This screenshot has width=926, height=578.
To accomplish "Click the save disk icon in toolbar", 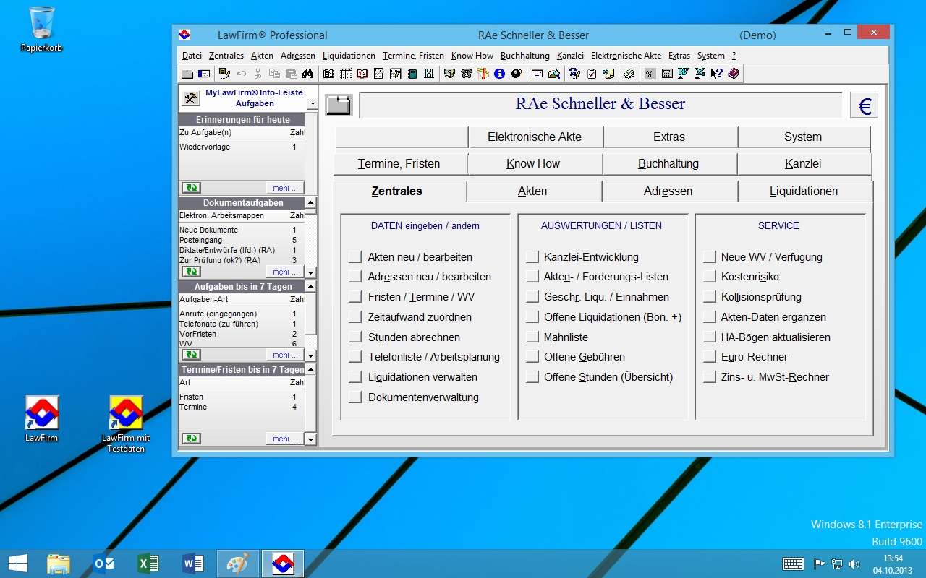I will pos(224,74).
